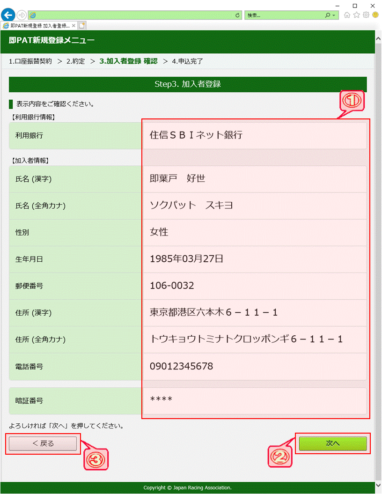The image size is (382, 494).
Task: Open favorites star icon
Action: (356, 15)
